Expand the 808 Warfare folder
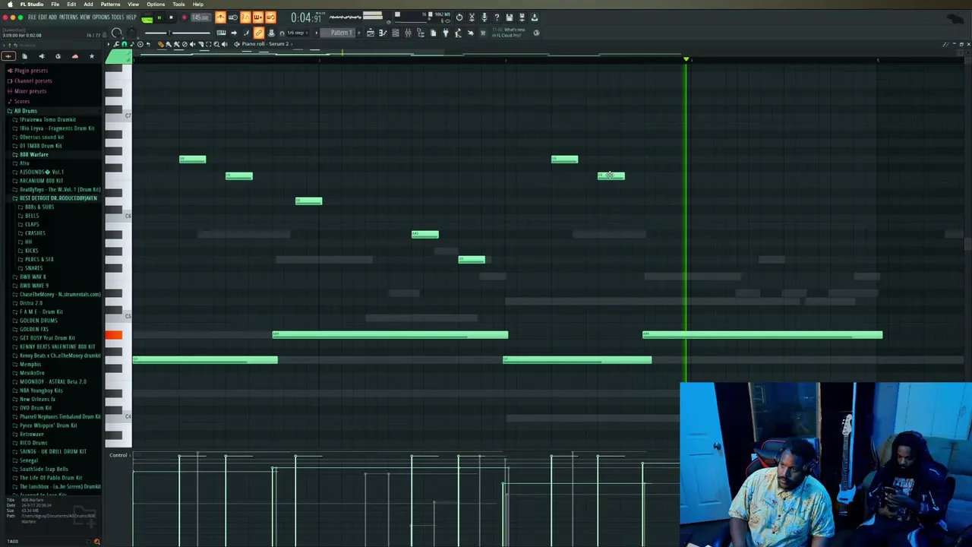972x547 pixels. [33, 154]
